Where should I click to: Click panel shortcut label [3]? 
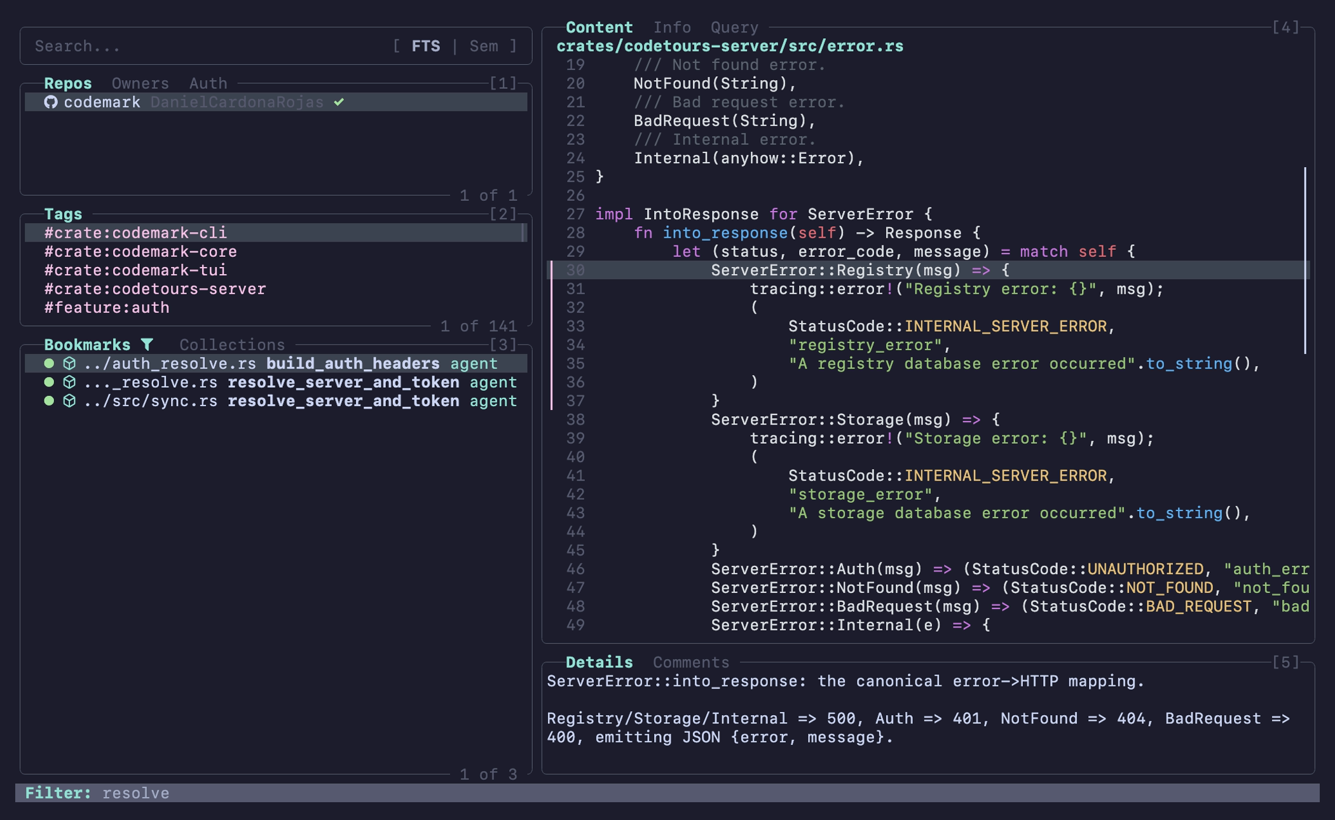point(503,345)
